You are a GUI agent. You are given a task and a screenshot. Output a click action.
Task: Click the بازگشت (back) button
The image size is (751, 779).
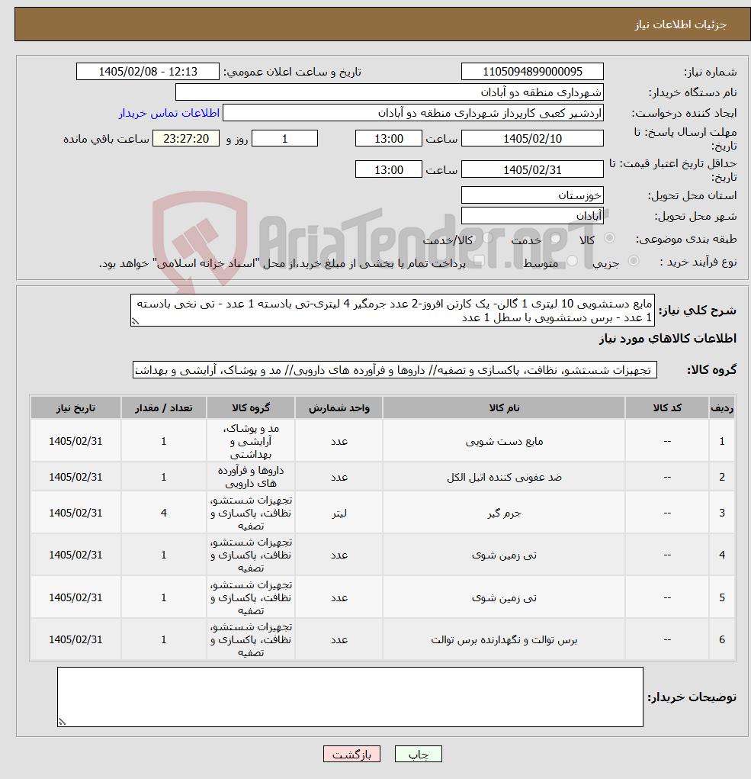(351, 754)
